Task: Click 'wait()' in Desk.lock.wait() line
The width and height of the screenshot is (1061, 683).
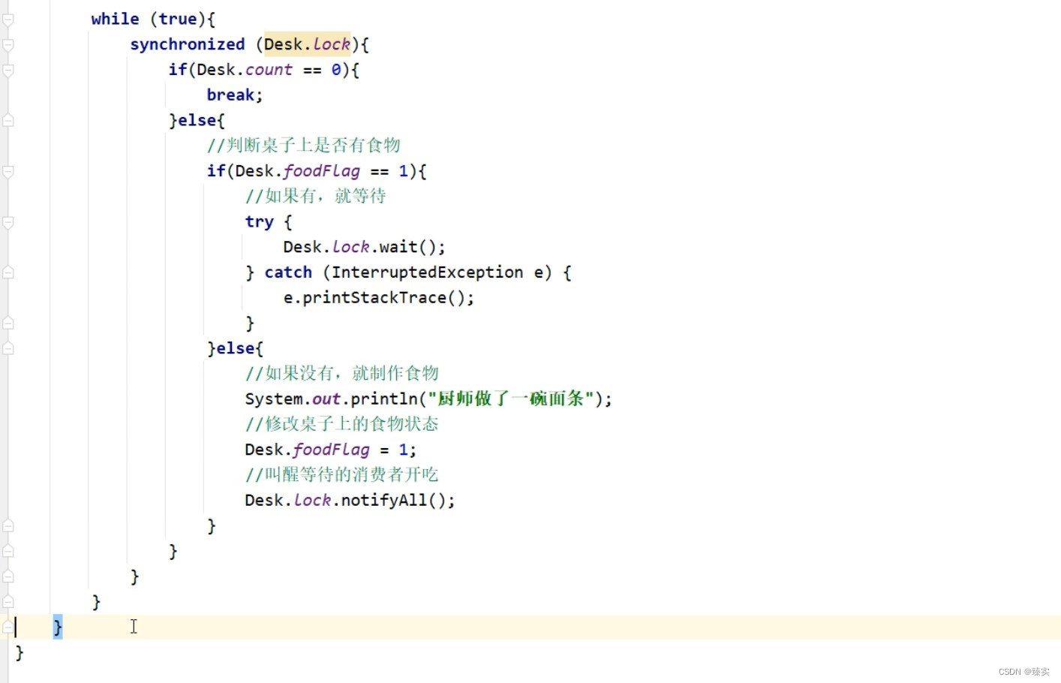Action: tap(407, 247)
